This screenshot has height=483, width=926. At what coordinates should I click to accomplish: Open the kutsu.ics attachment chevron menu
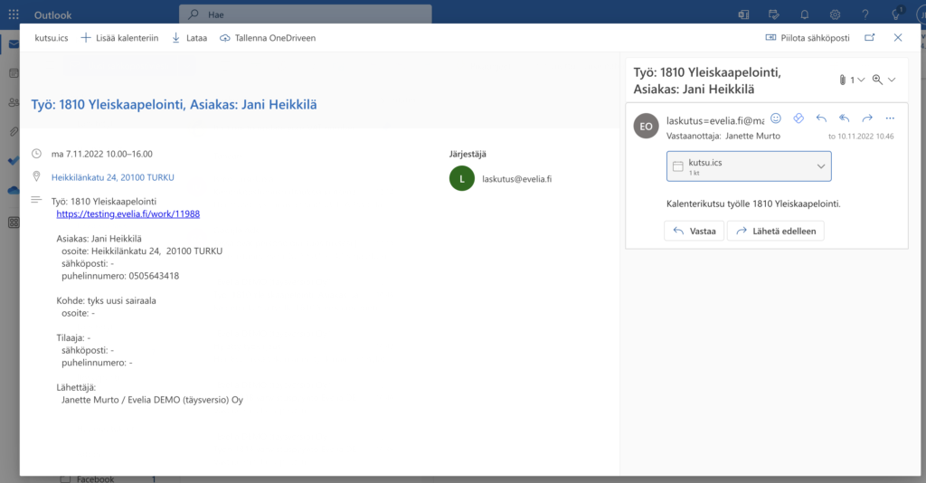(821, 166)
